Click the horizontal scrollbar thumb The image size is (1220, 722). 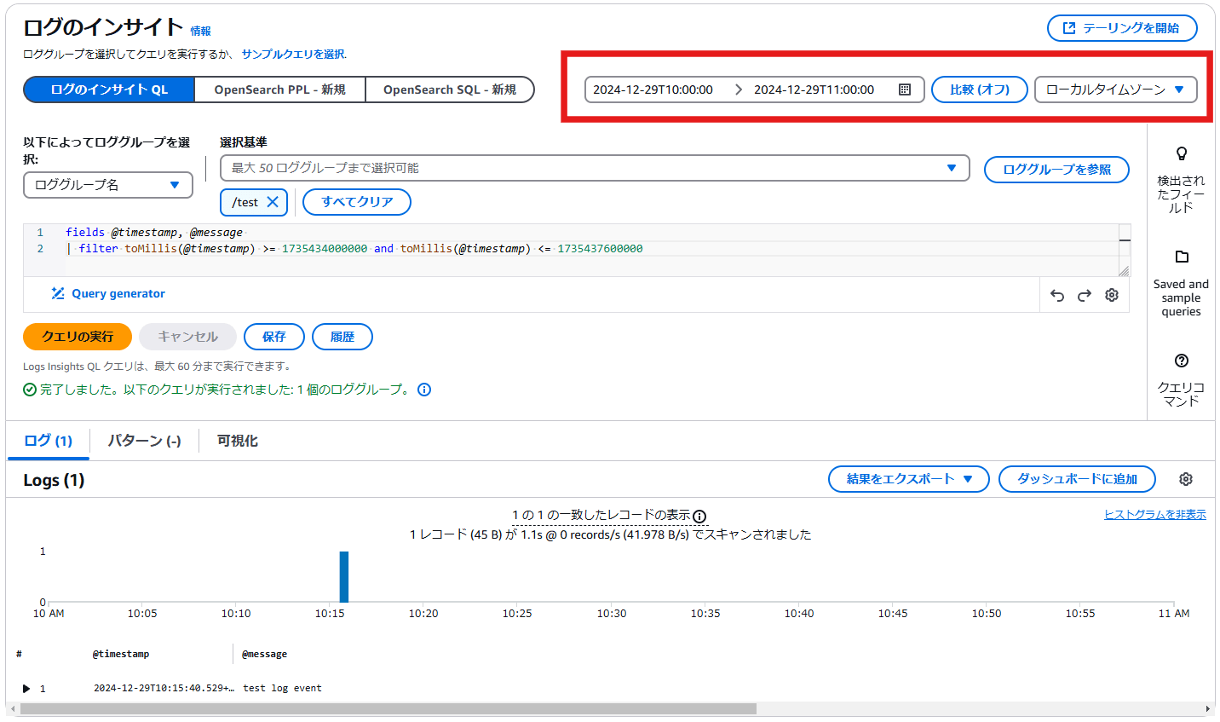388,709
